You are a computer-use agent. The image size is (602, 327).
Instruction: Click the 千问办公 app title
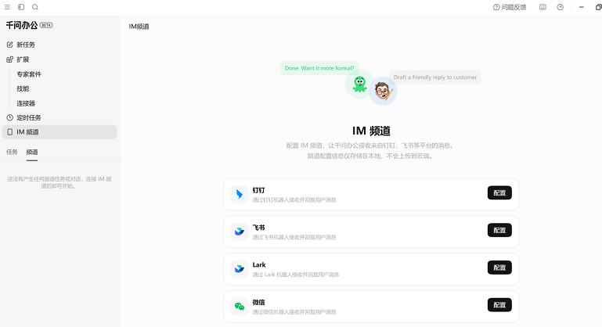pos(22,25)
